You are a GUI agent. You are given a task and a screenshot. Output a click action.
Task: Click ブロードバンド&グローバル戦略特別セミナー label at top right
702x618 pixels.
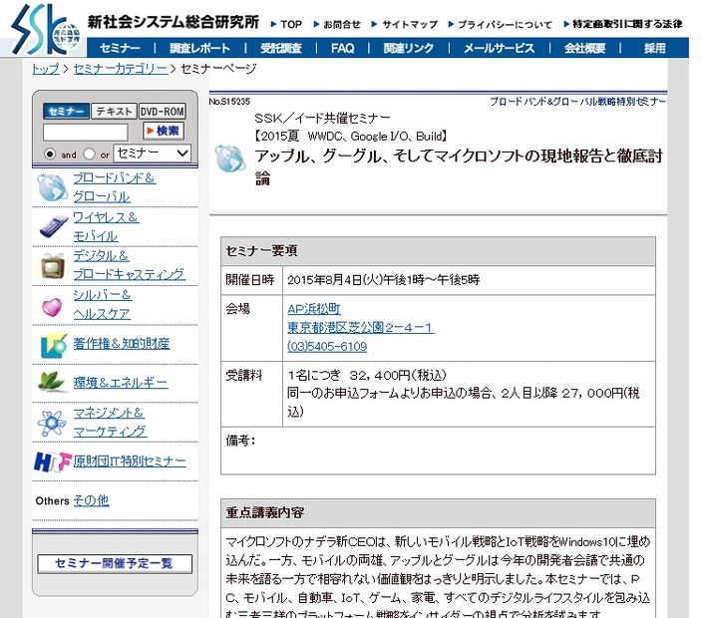pyautogui.click(x=578, y=102)
